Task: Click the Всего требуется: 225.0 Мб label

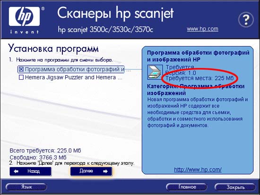Action: tap(45, 151)
